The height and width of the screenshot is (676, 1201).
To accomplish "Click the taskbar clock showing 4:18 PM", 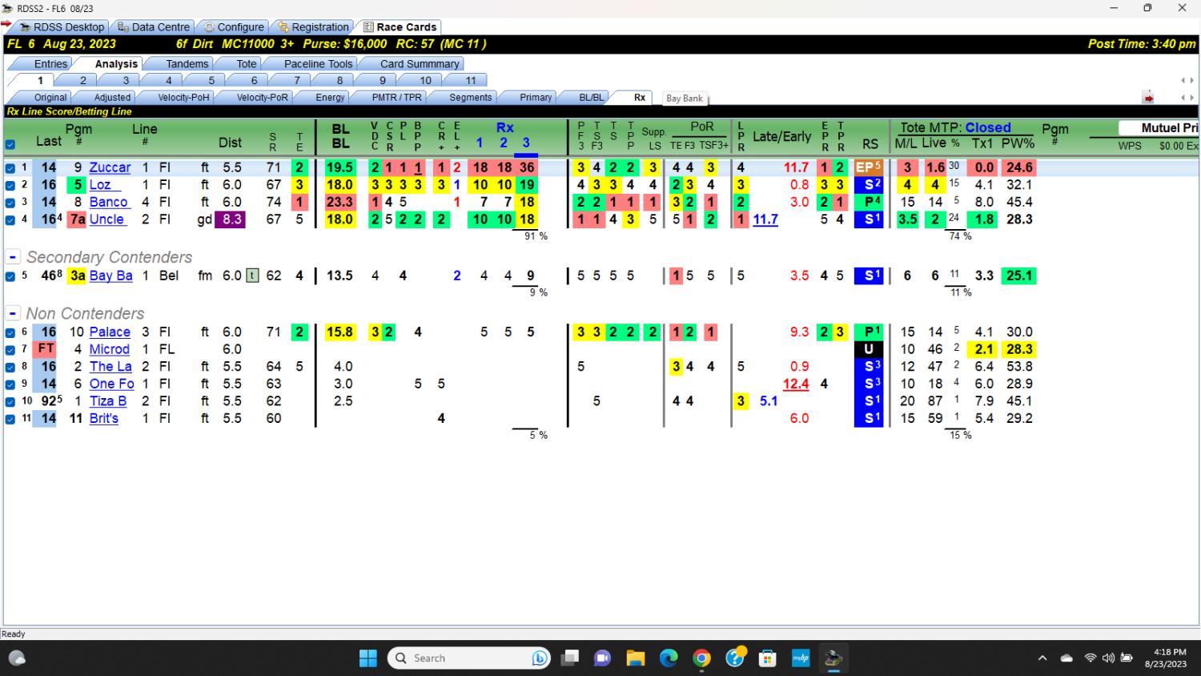I will 1165,658.
